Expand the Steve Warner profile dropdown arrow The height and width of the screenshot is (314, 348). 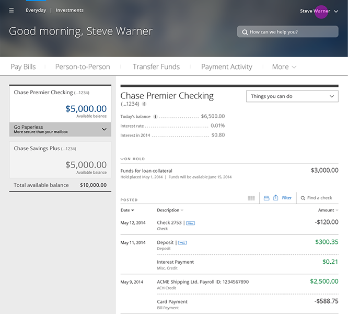point(336,12)
